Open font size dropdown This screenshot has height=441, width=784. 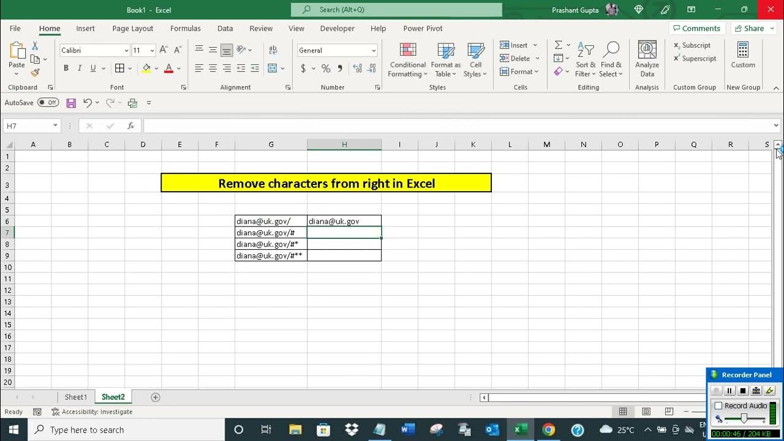152,51
